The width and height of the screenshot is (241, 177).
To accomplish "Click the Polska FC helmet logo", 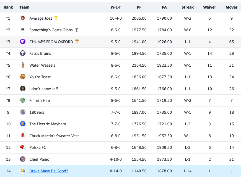I will pos(23,147).
